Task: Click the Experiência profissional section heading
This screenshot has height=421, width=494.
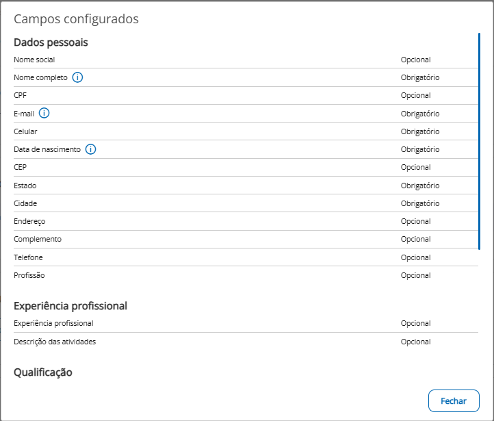Action: (70, 306)
